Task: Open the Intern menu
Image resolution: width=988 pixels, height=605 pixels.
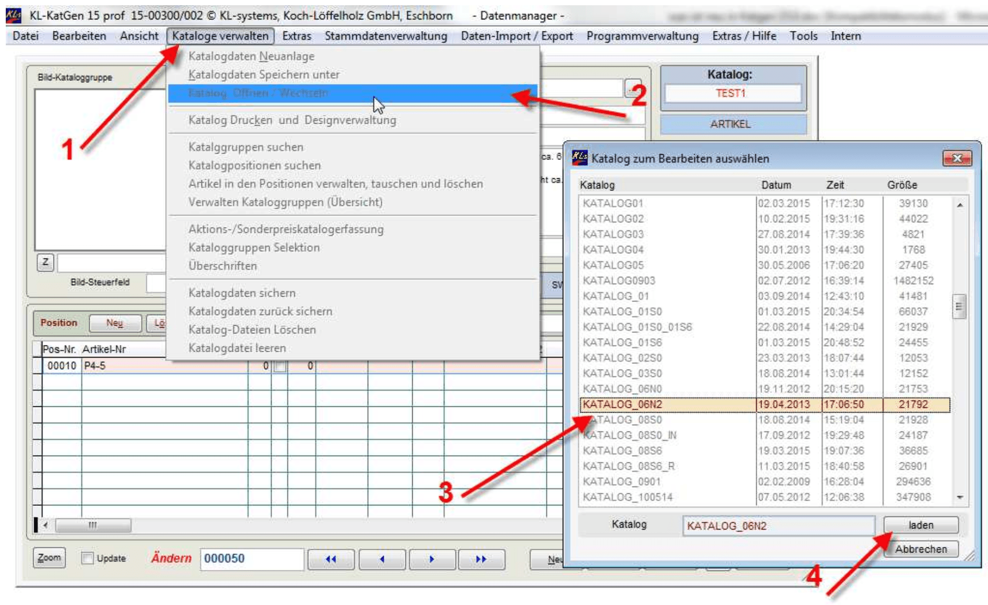Action: point(845,36)
